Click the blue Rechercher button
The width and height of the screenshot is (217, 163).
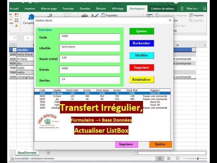(142, 43)
